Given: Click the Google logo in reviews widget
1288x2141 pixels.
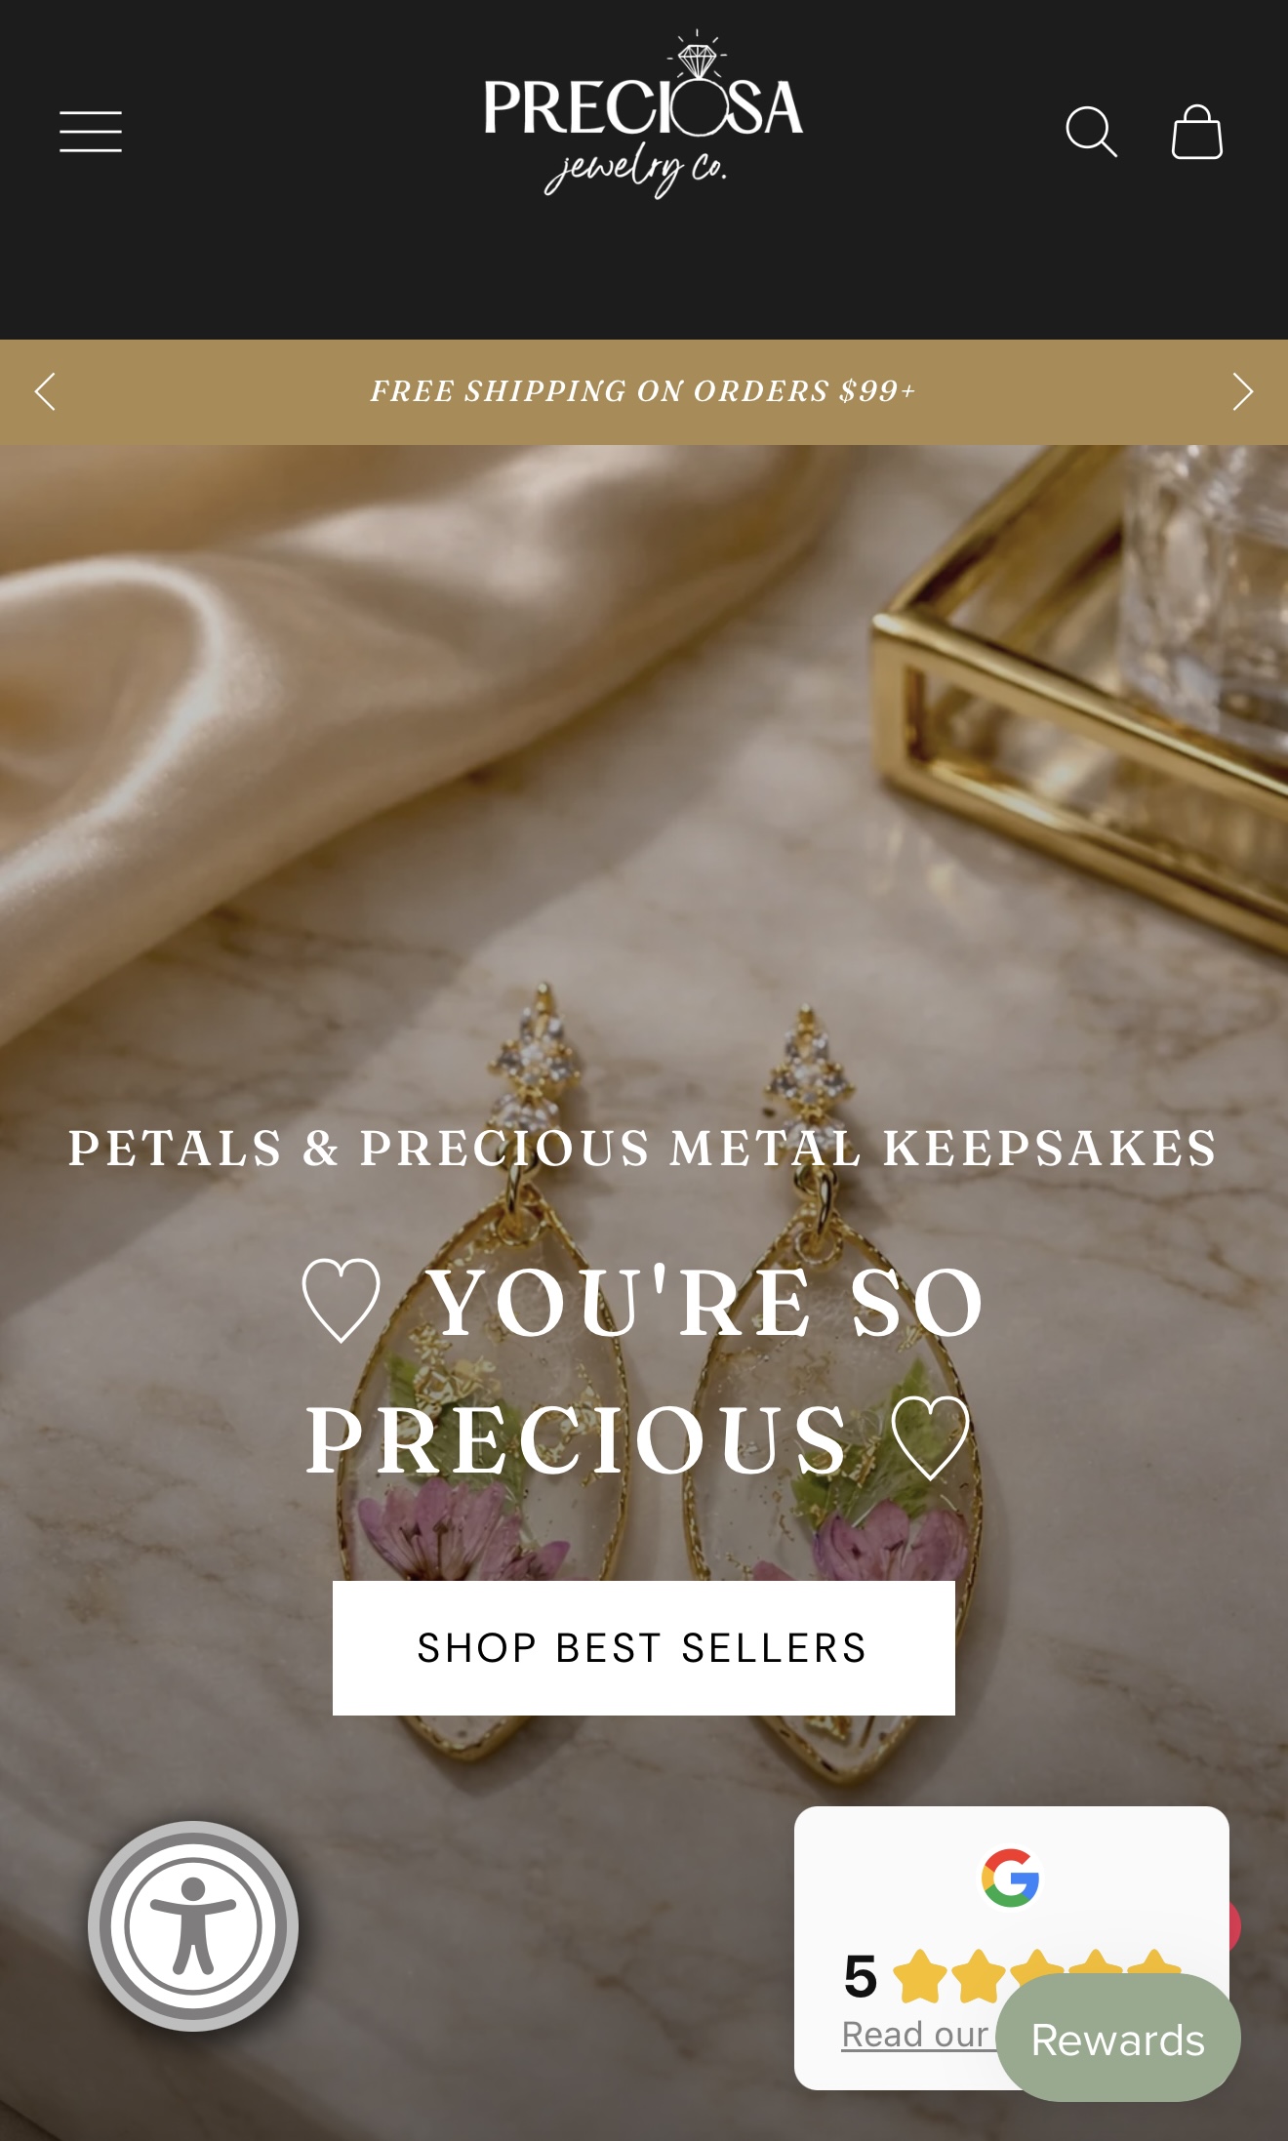Looking at the screenshot, I should [1010, 1878].
